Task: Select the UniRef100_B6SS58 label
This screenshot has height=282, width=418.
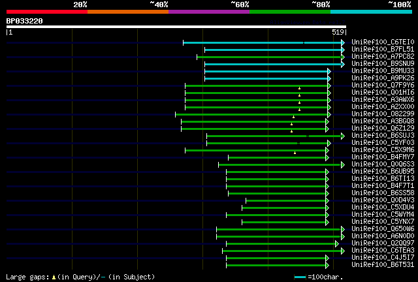Action: 383,193
